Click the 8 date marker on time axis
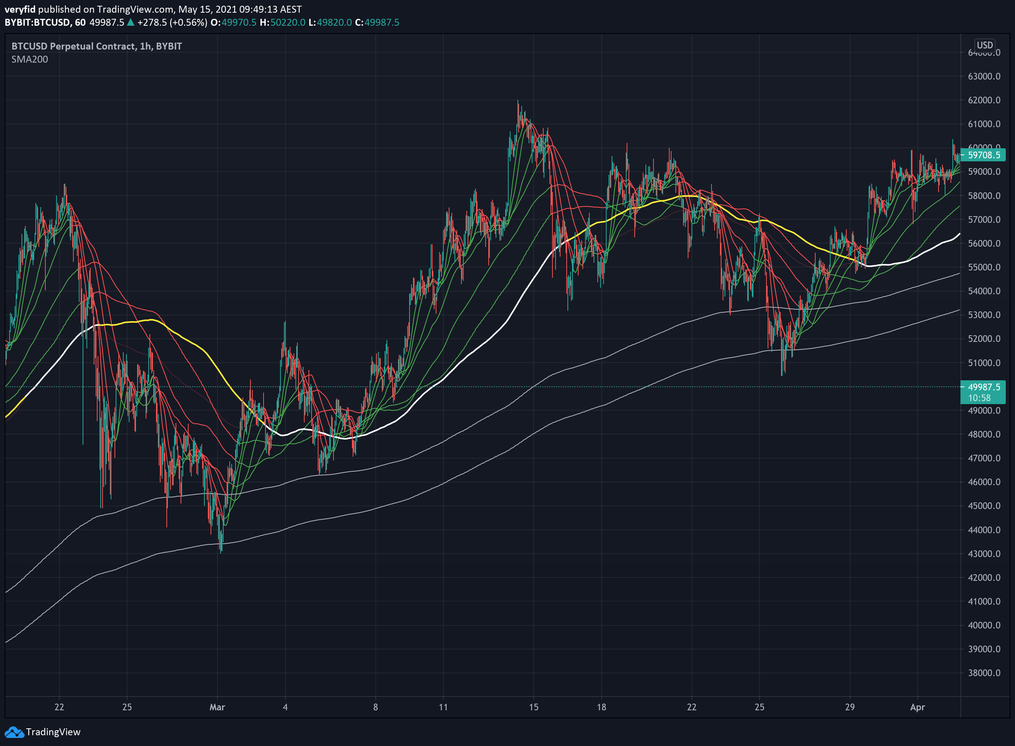1015x746 pixels. click(x=376, y=707)
